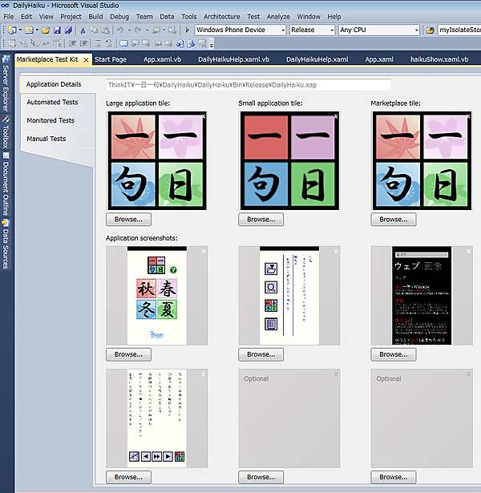Expand the Release configuration dropdown
481x493 pixels.
click(312, 30)
